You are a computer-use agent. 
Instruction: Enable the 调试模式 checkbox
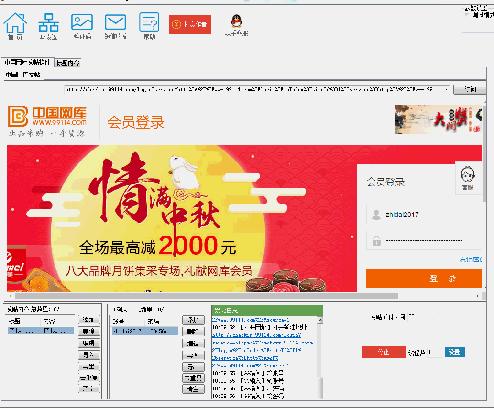(x=467, y=15)
